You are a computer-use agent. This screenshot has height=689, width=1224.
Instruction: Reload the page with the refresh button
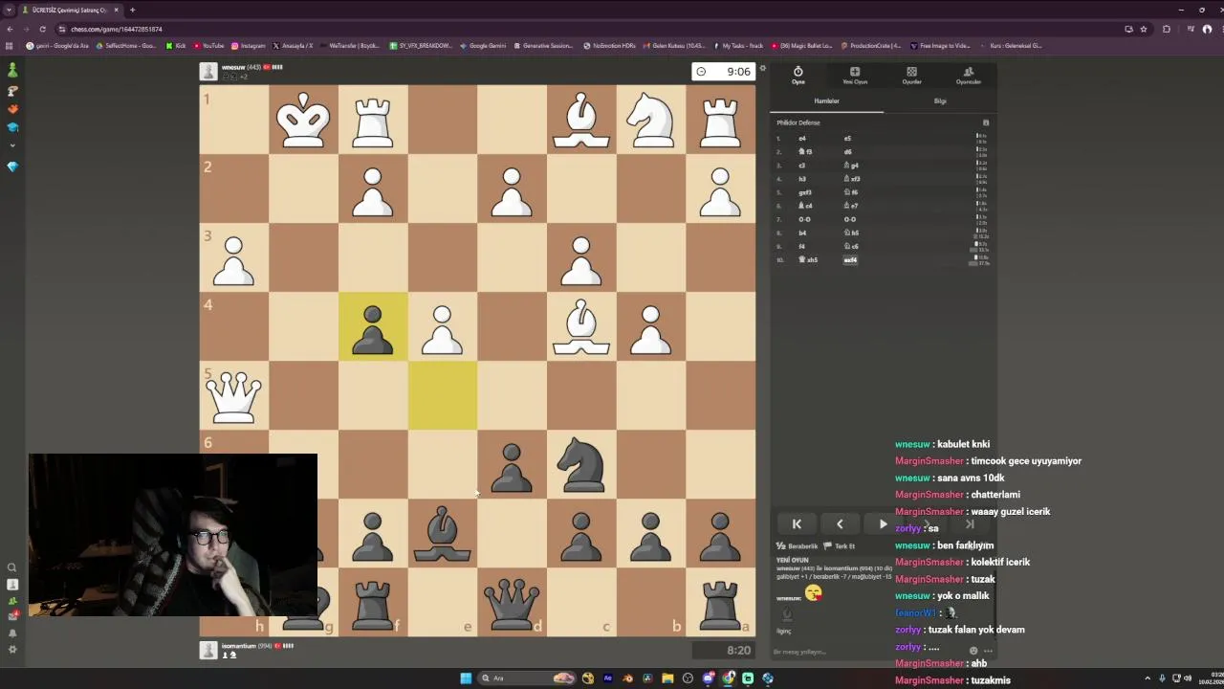[42, 29]
